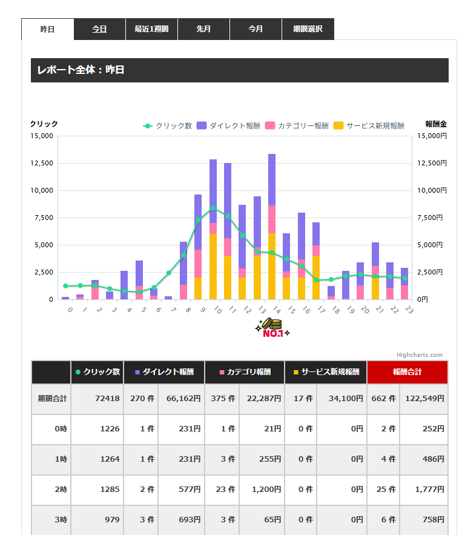Screen dimensions: 465x535
Task: Click the 66,162円 direct reward cell
Action: coord(182,399)
